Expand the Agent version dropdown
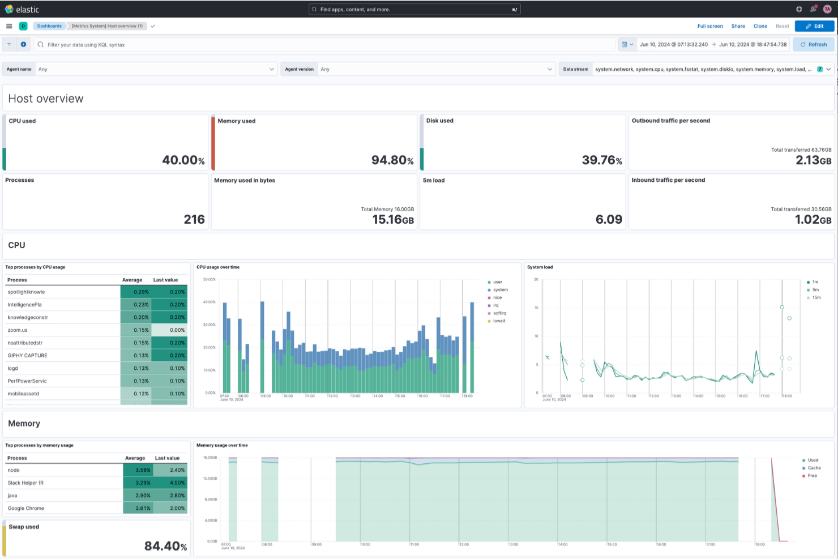This screenshot has width=838, height=559. click(x=549, y=69)
